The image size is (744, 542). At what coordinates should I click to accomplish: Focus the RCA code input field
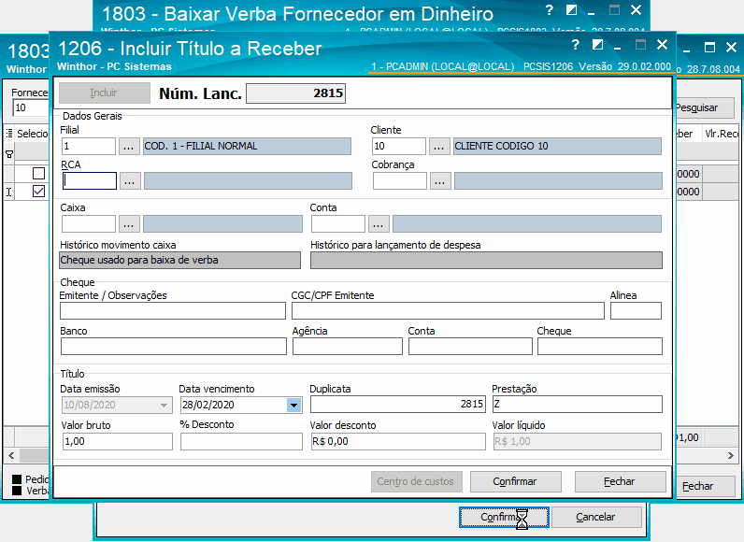point(89,180)
